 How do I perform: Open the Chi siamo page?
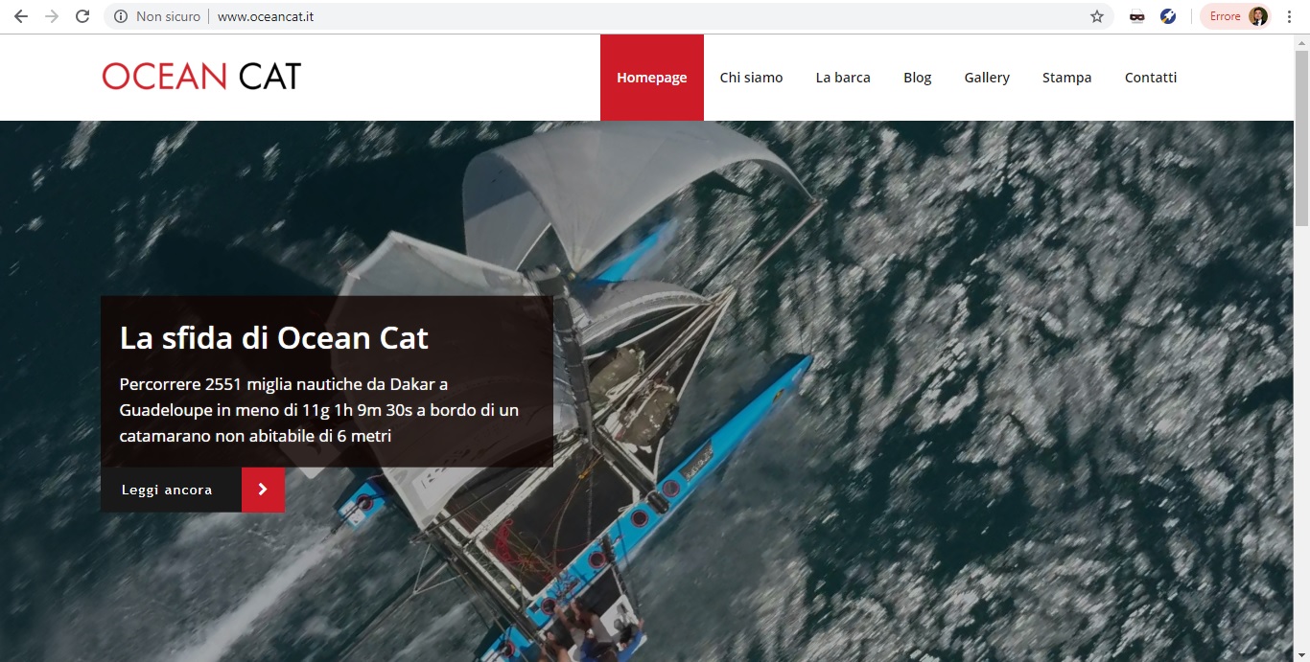(x=752, y=78)
